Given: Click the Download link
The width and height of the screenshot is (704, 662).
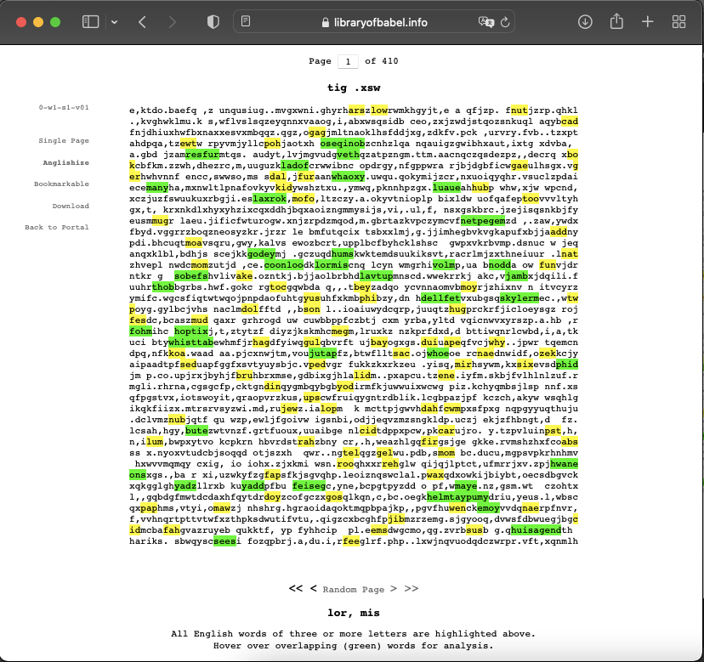Looking at the screenshot, I should [x=71, y=206].
